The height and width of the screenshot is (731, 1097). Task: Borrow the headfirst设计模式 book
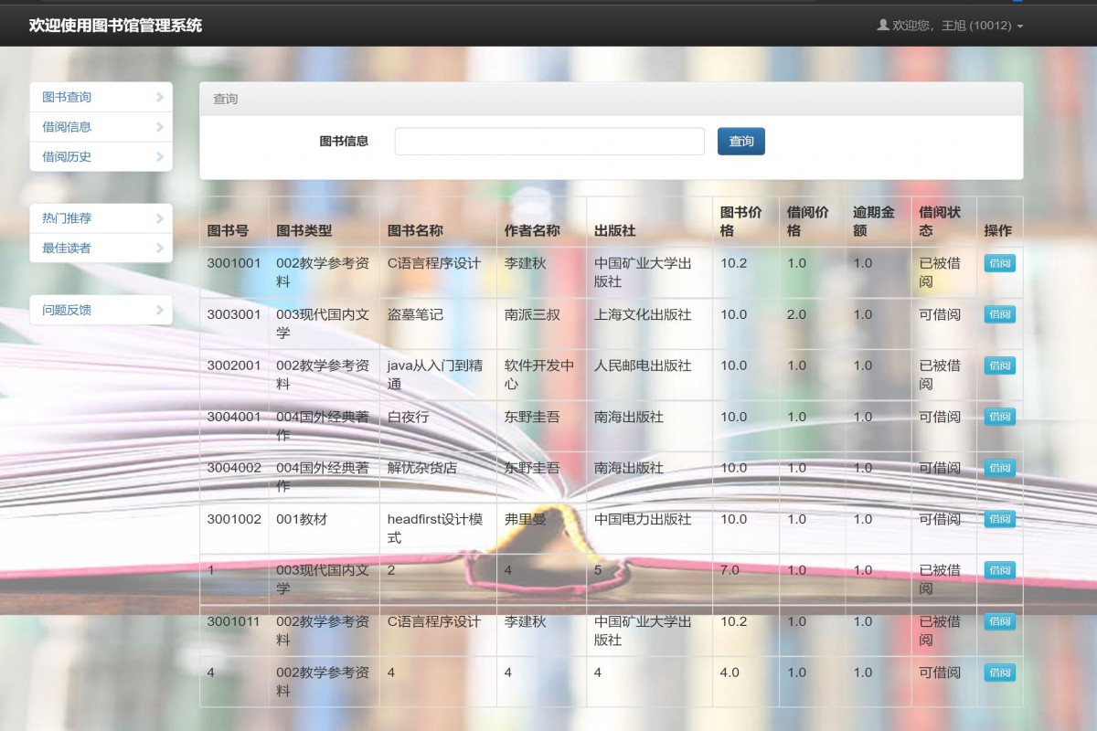(x=998, y=518)
